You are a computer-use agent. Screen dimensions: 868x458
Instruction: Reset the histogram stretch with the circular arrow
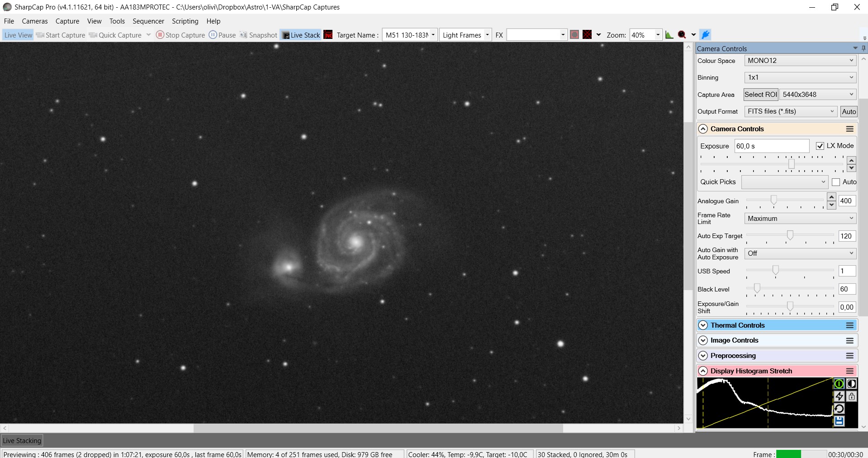click(839, 409)
